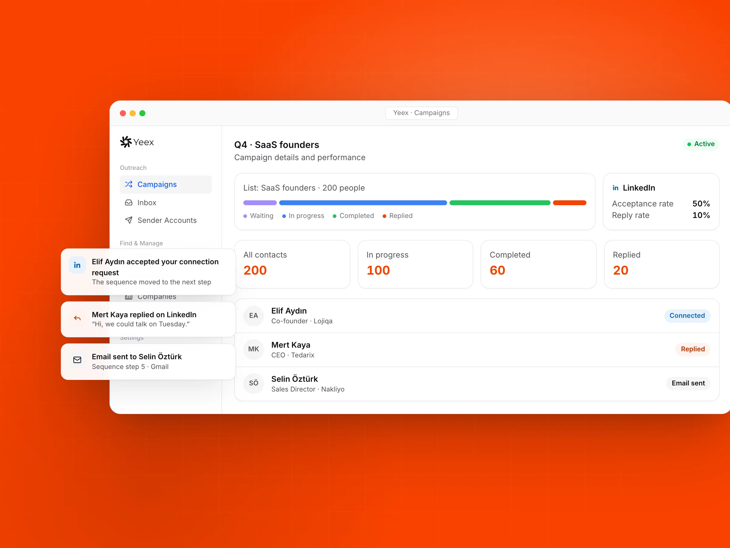Open Campaigns in the sidebar
730x548 pixels.
pyautogui.click(x=165, y=184)
